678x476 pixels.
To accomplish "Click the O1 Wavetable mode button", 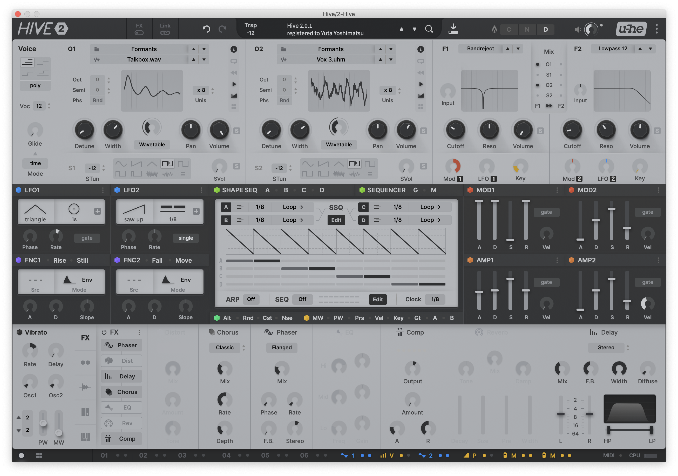I will 152,144.
